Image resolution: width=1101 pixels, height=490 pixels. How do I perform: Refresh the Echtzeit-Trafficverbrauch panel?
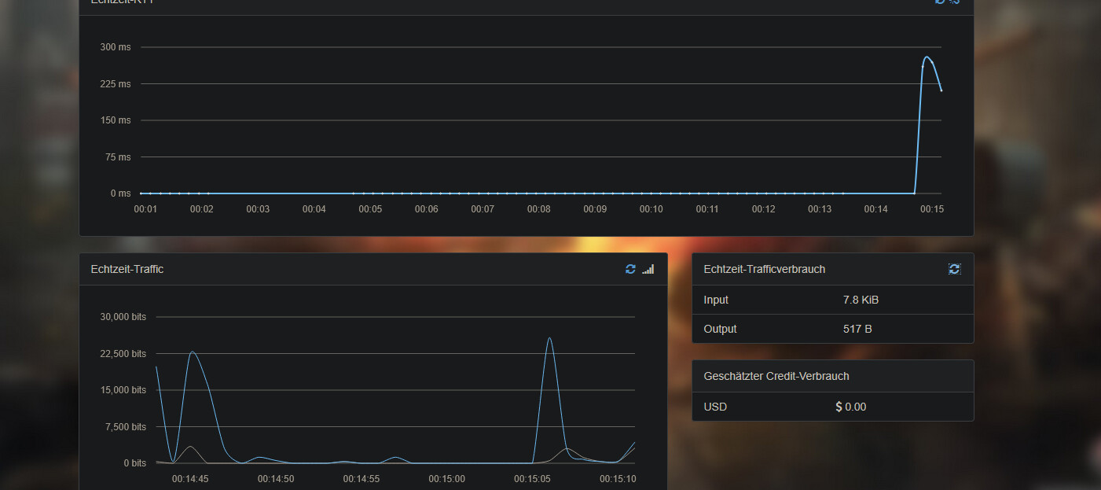pyautogui.click(x=954, y=269)
